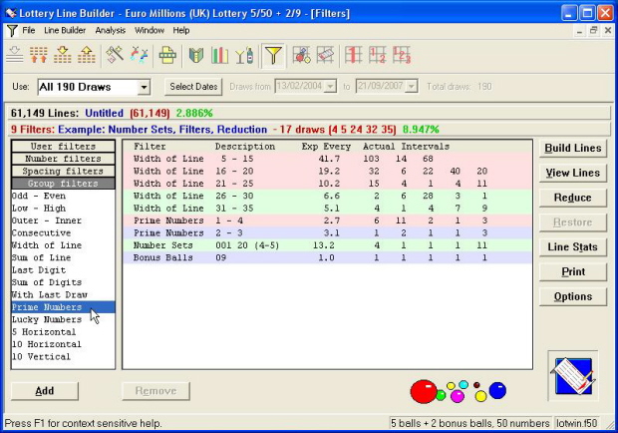Select Consecutive filter in list
Screen dimensions: 618x433
(64, 232)
